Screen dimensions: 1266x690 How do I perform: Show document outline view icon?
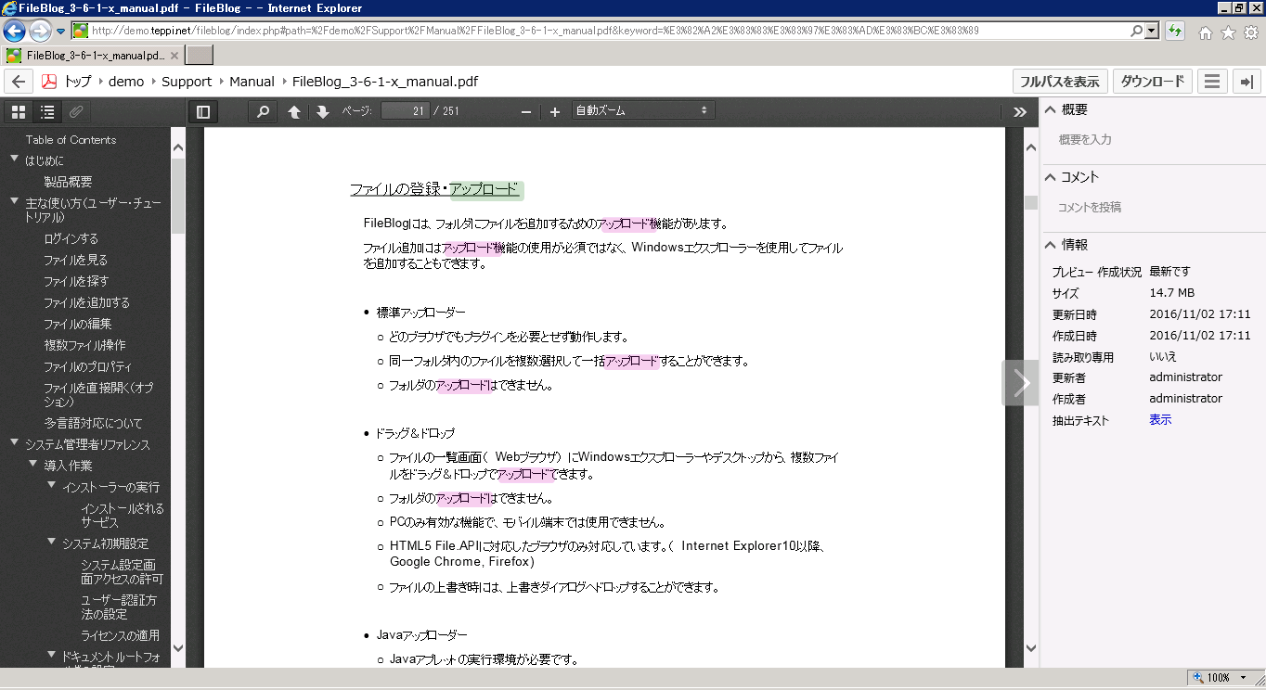pos(47,112)
